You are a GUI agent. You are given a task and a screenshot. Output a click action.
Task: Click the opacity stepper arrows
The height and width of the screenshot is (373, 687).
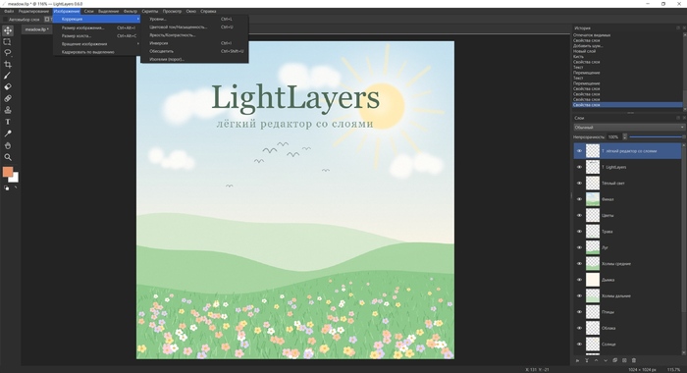(x=625, y=136)
